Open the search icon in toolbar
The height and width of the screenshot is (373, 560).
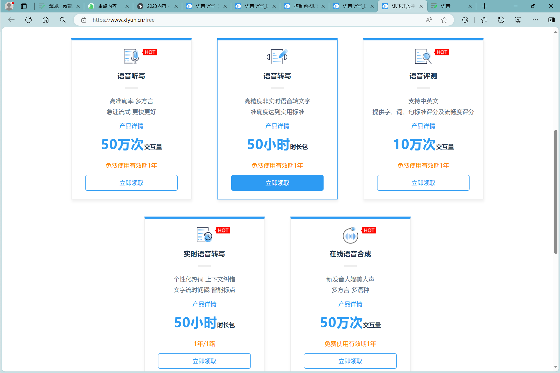62,20
